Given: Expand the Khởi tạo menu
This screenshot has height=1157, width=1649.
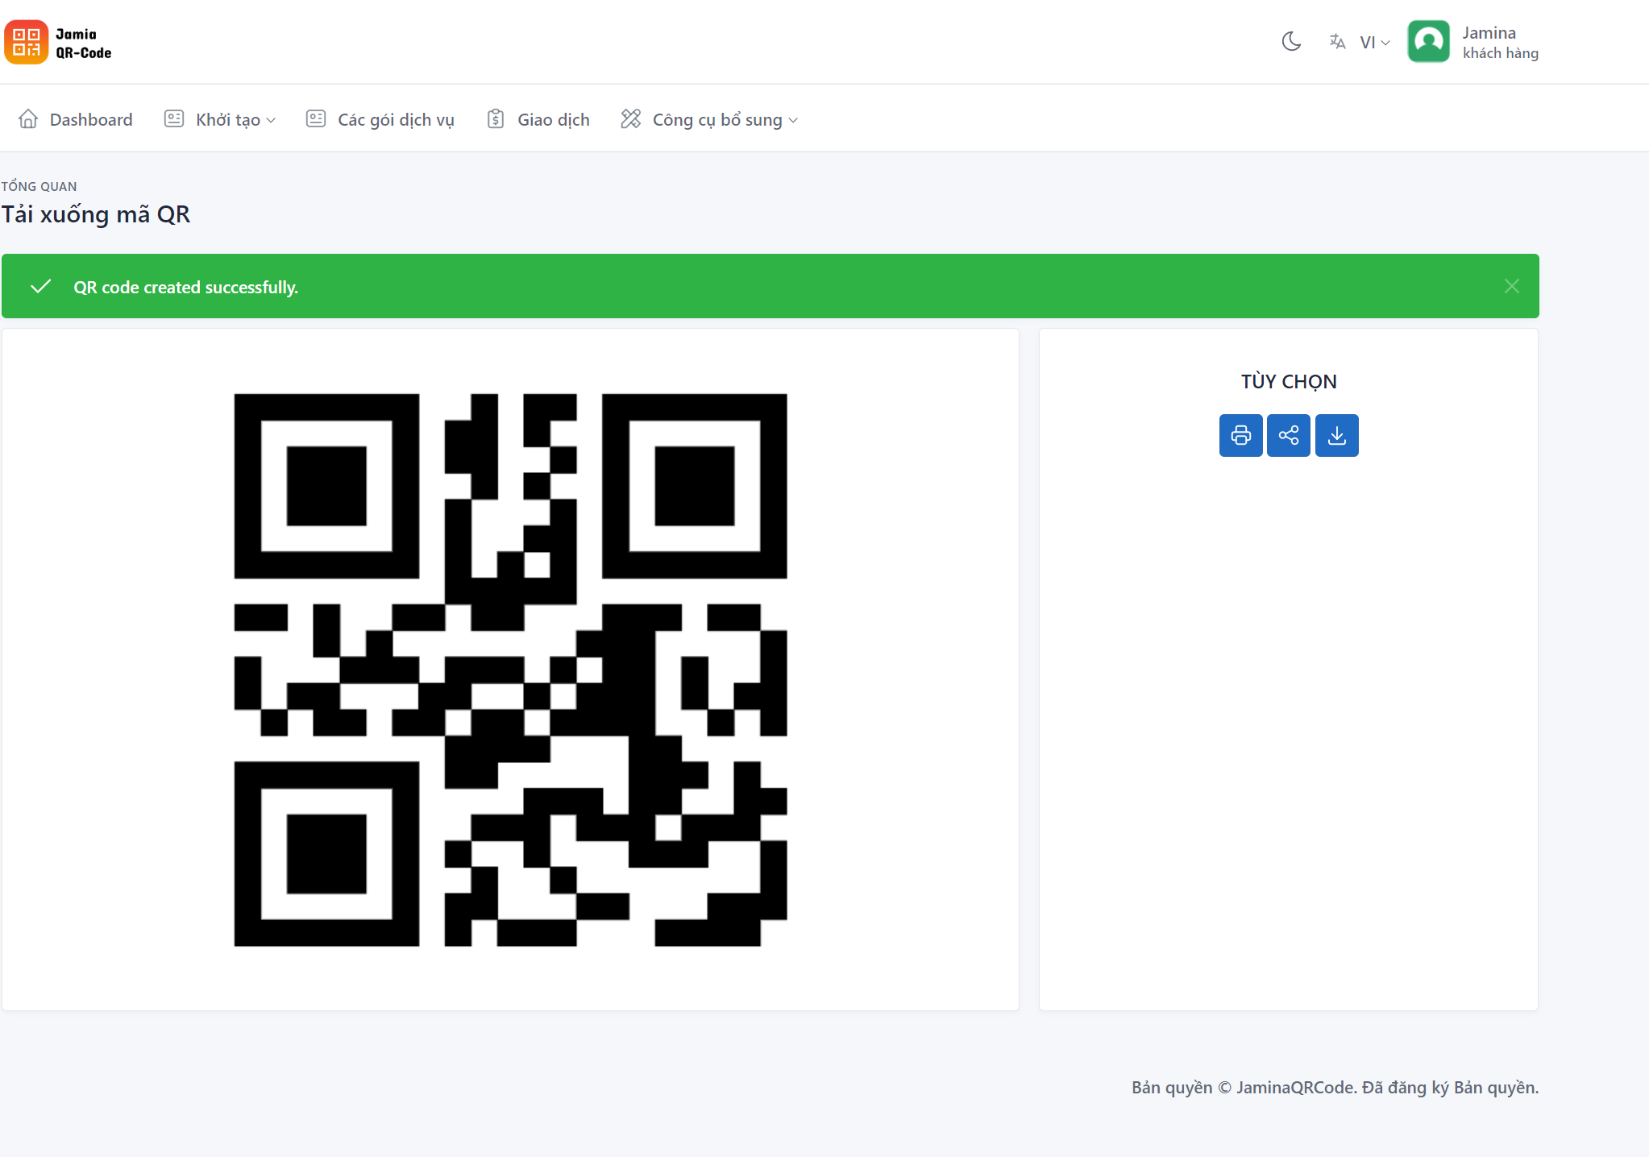Looking at the screenshot, I should pyautogui.click(x=220, y=119).
